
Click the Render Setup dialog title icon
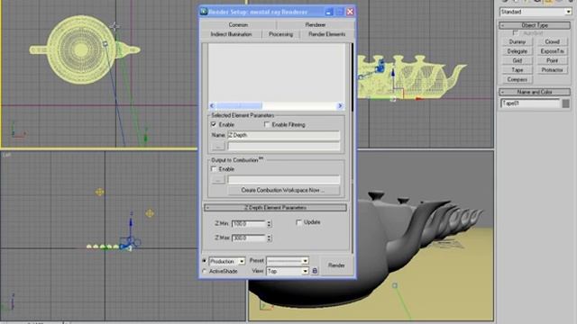(204, 12)
